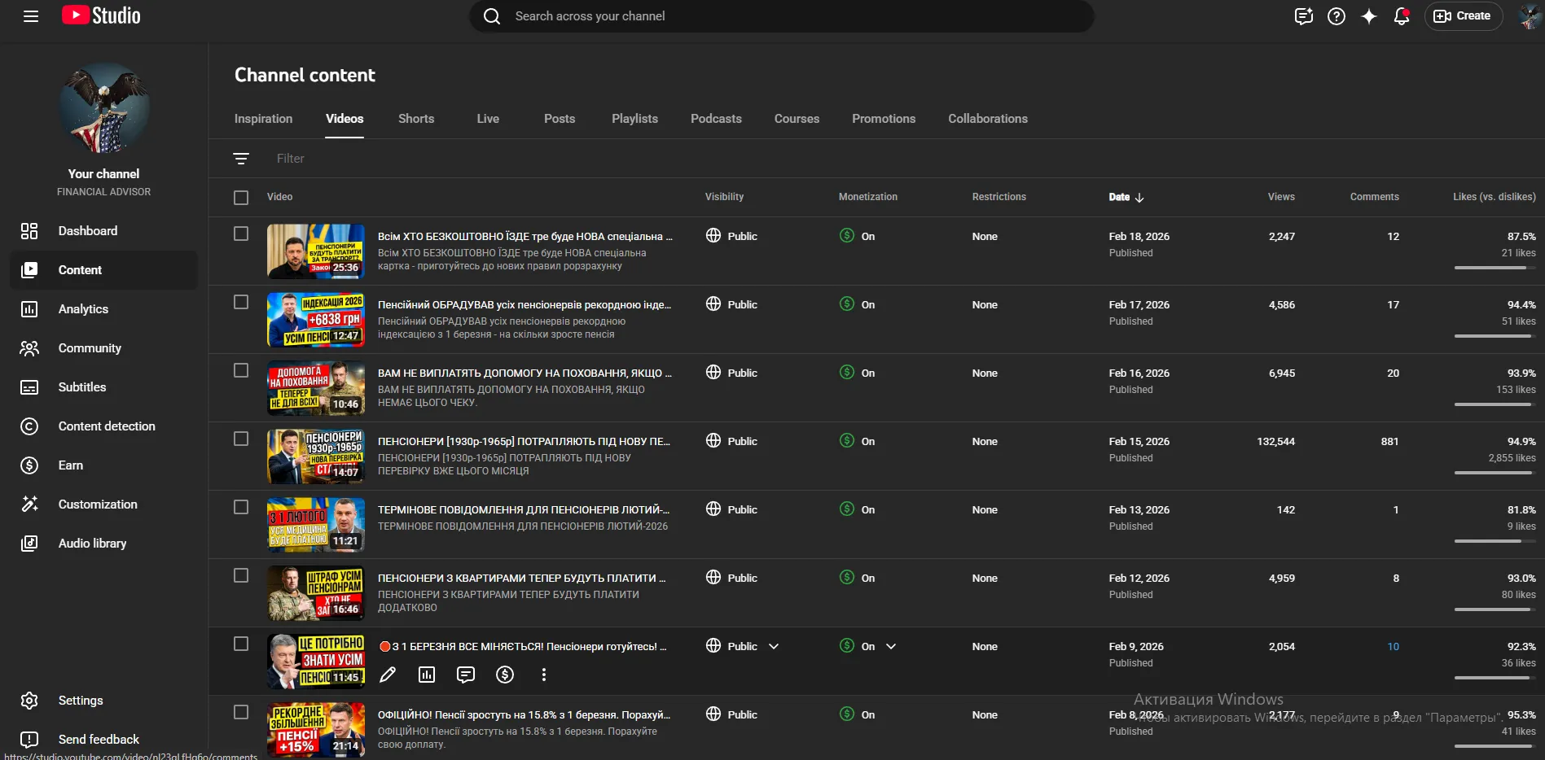Click the channel profile eagle picture
1545x760 pixels.
pos(104,108)
